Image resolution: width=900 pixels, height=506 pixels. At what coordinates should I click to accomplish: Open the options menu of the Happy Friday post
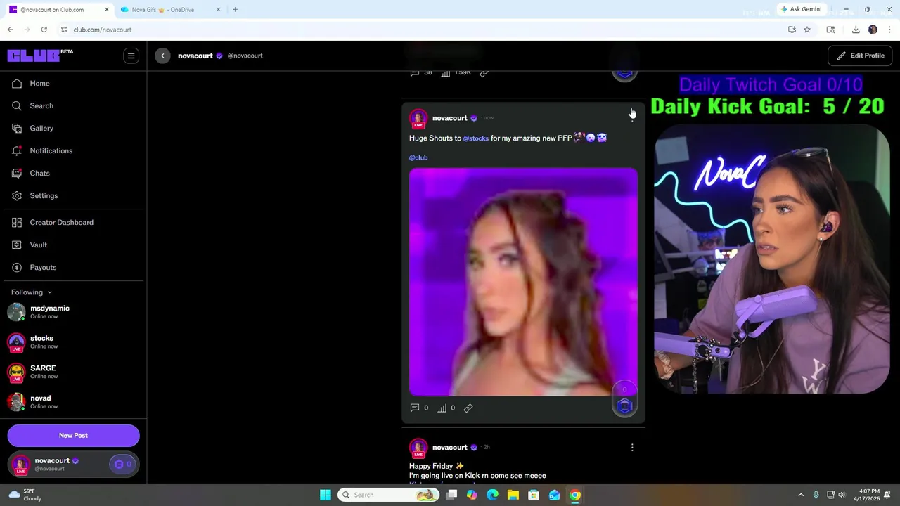(x=632, y=448)
